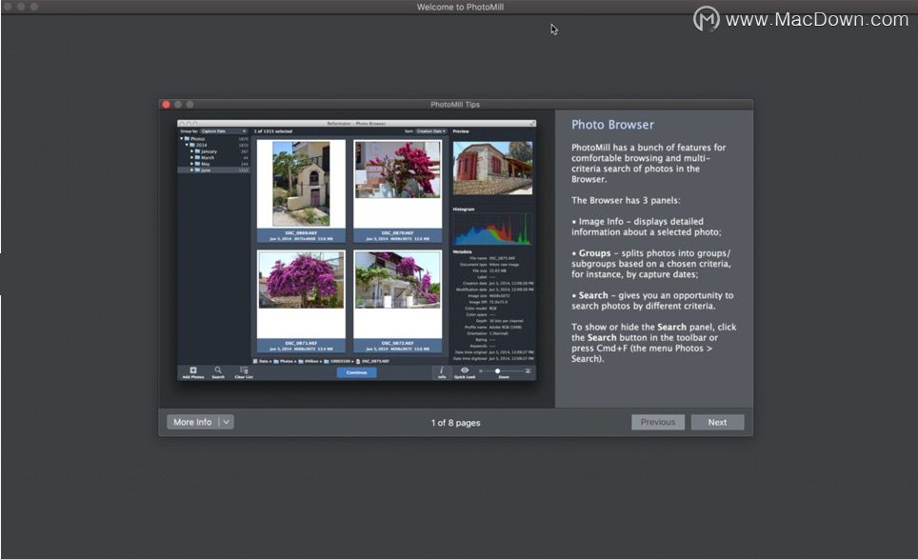Screen dimensions: 918x559
Task: Click the Clear List icon in the preview toolbar
Action: (x=244, y=372)
